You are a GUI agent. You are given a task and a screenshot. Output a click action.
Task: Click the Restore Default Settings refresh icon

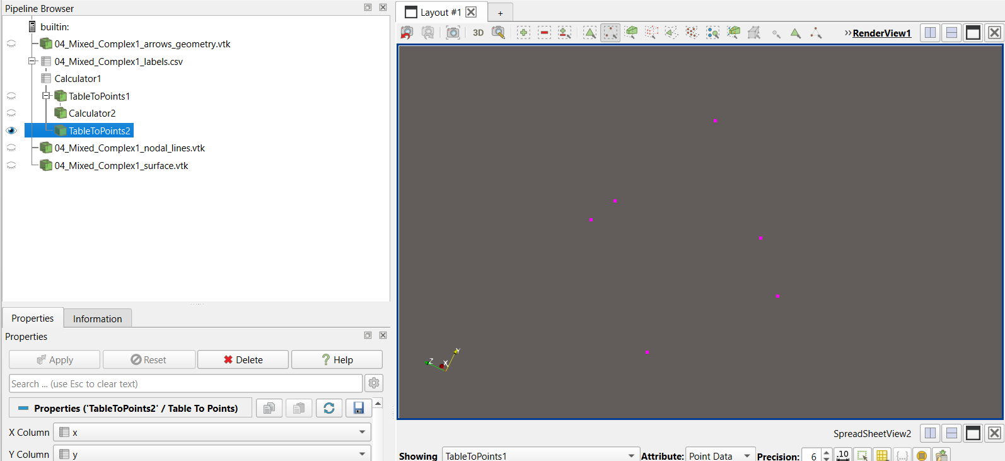point(329,408)
